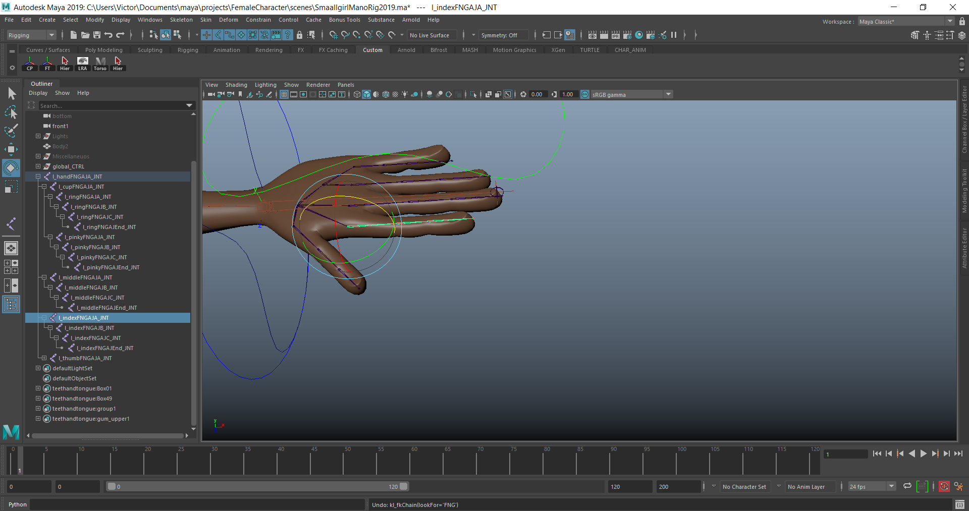Toggle the viewport grid display

[x=284, y=94]
